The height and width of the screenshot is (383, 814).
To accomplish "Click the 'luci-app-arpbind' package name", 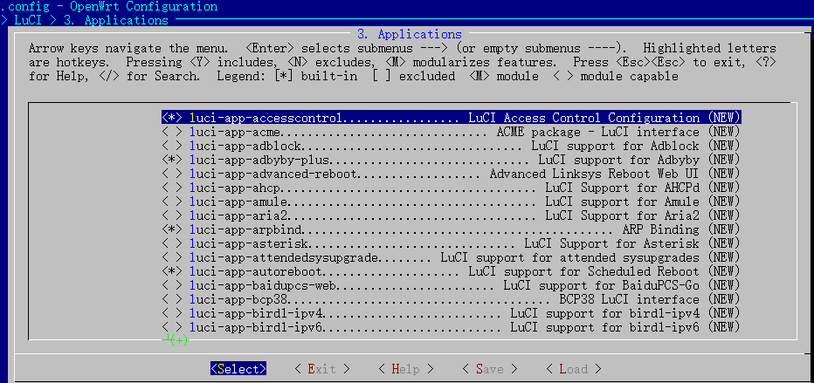I will (245, 229).
